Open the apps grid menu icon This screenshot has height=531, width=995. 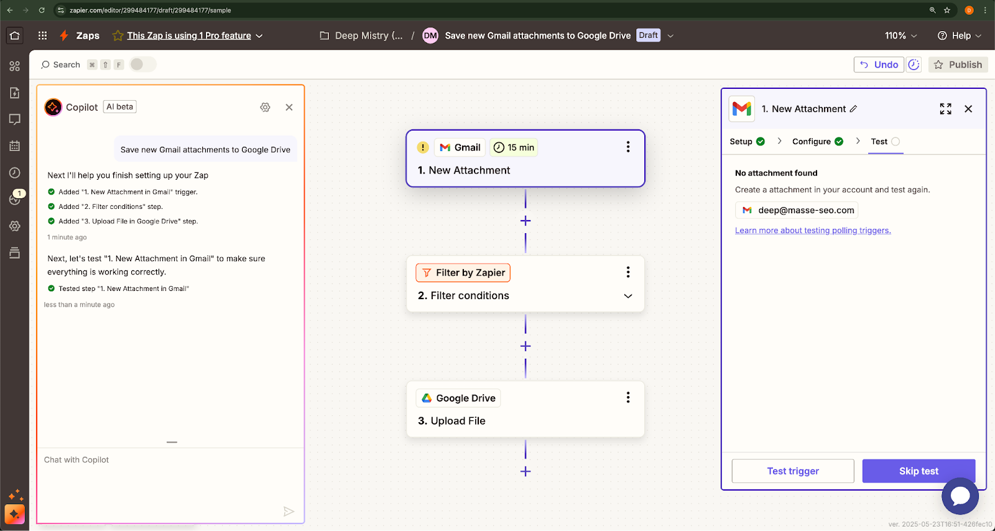(x=42, y=35)
